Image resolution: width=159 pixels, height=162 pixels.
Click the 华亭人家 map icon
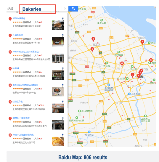tap(102, 20)
